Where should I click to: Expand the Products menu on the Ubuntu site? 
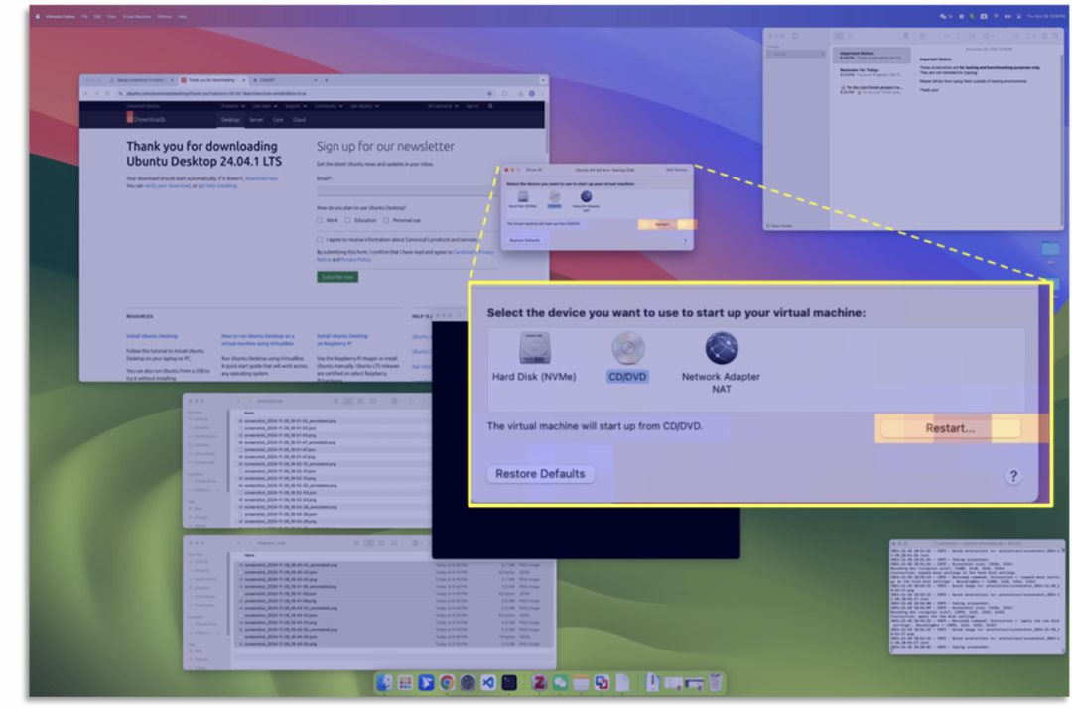click(x=233, y=106)
